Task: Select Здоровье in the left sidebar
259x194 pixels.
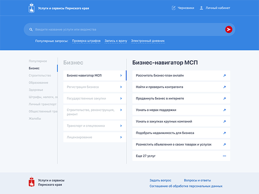Action: click(x=36, y=90)
